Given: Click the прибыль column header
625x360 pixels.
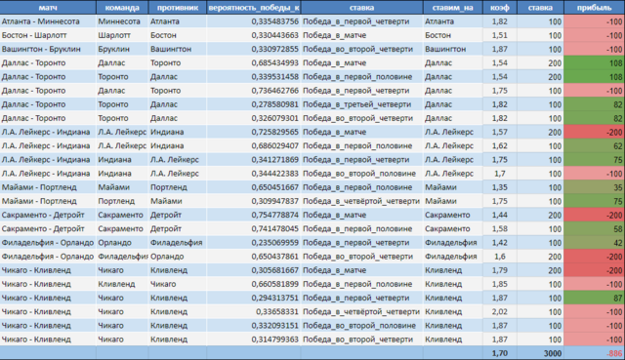Looking at the screenshot, I should click(x=594, y=8).
